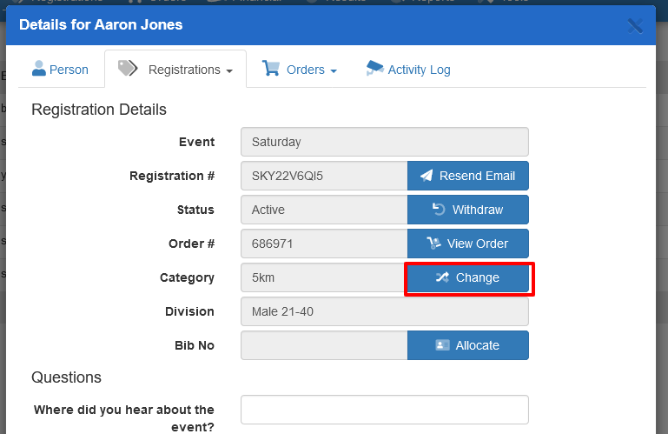Click the Bib No input field
This screenshot has height=434, width=668.
323,345
